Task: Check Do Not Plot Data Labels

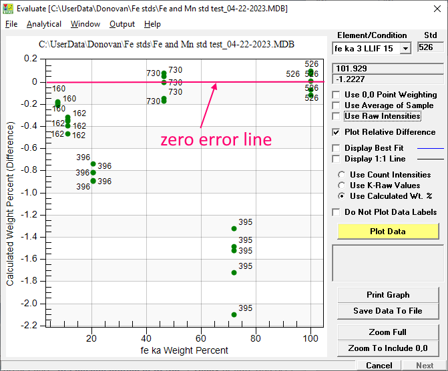Action: [x=336, y=212]
